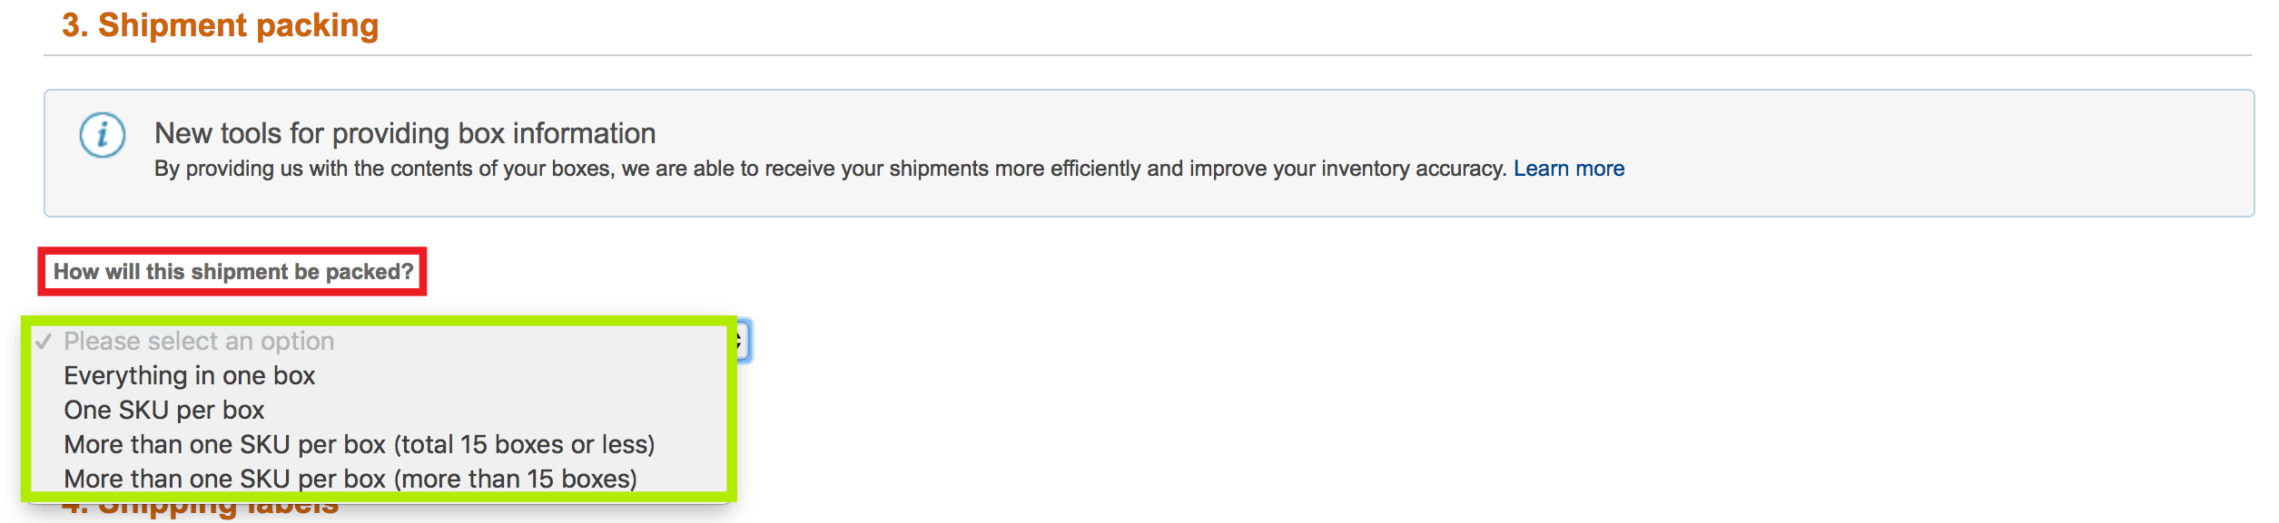
Task: Click the New tools for providing box information title
Action: click(x=405, y=133)
